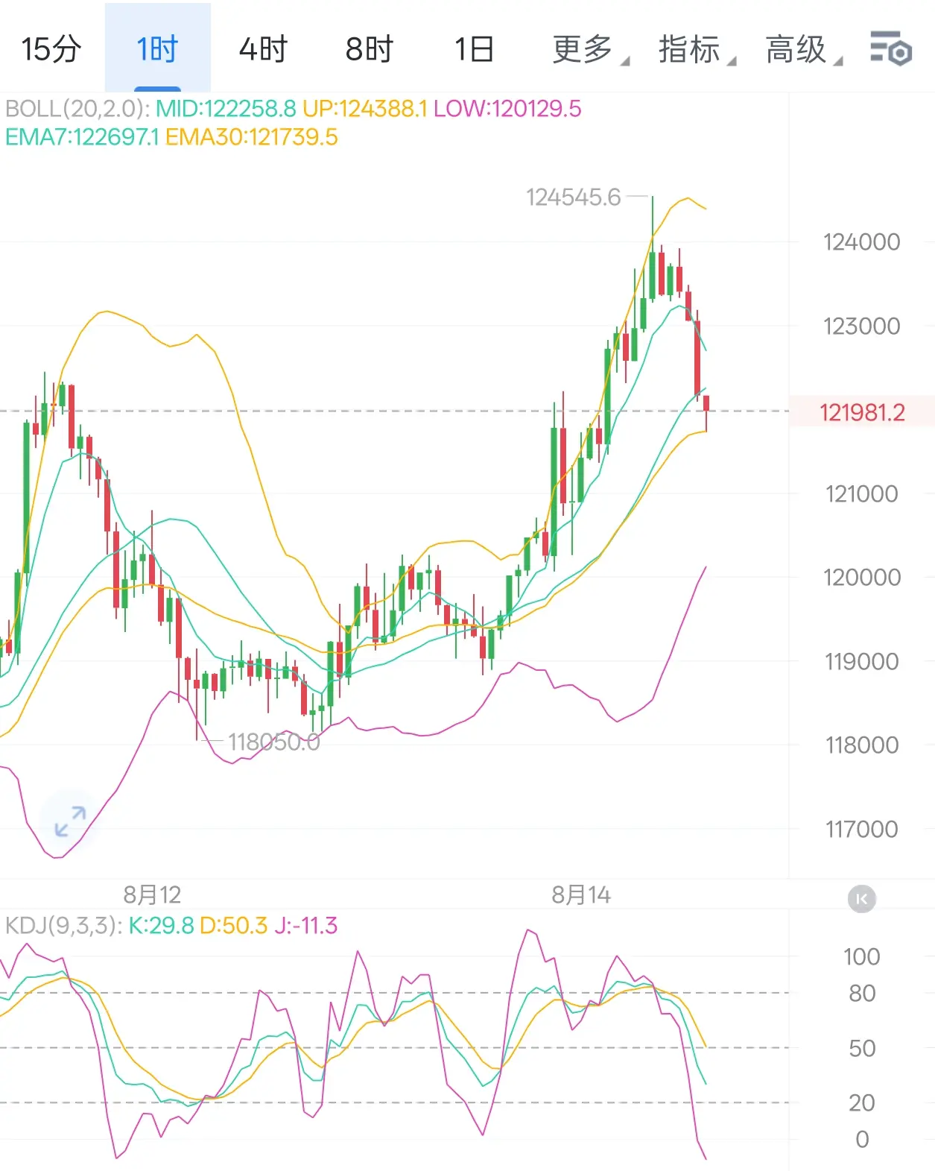This screenshot has height=1171, width=935.
Task: Click the K:29.8 value
Action: [x=161, y=926]
